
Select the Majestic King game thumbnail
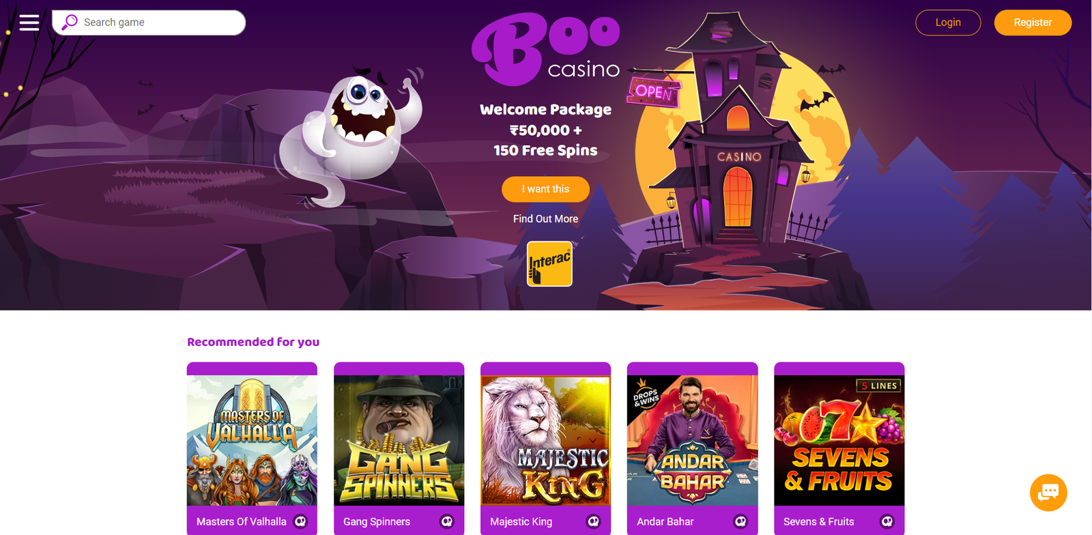[545, 440]
